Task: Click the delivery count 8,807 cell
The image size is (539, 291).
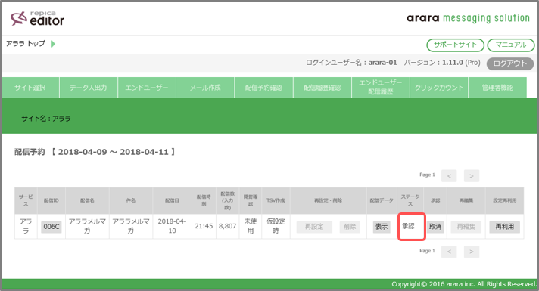Action: click(228, 226)
